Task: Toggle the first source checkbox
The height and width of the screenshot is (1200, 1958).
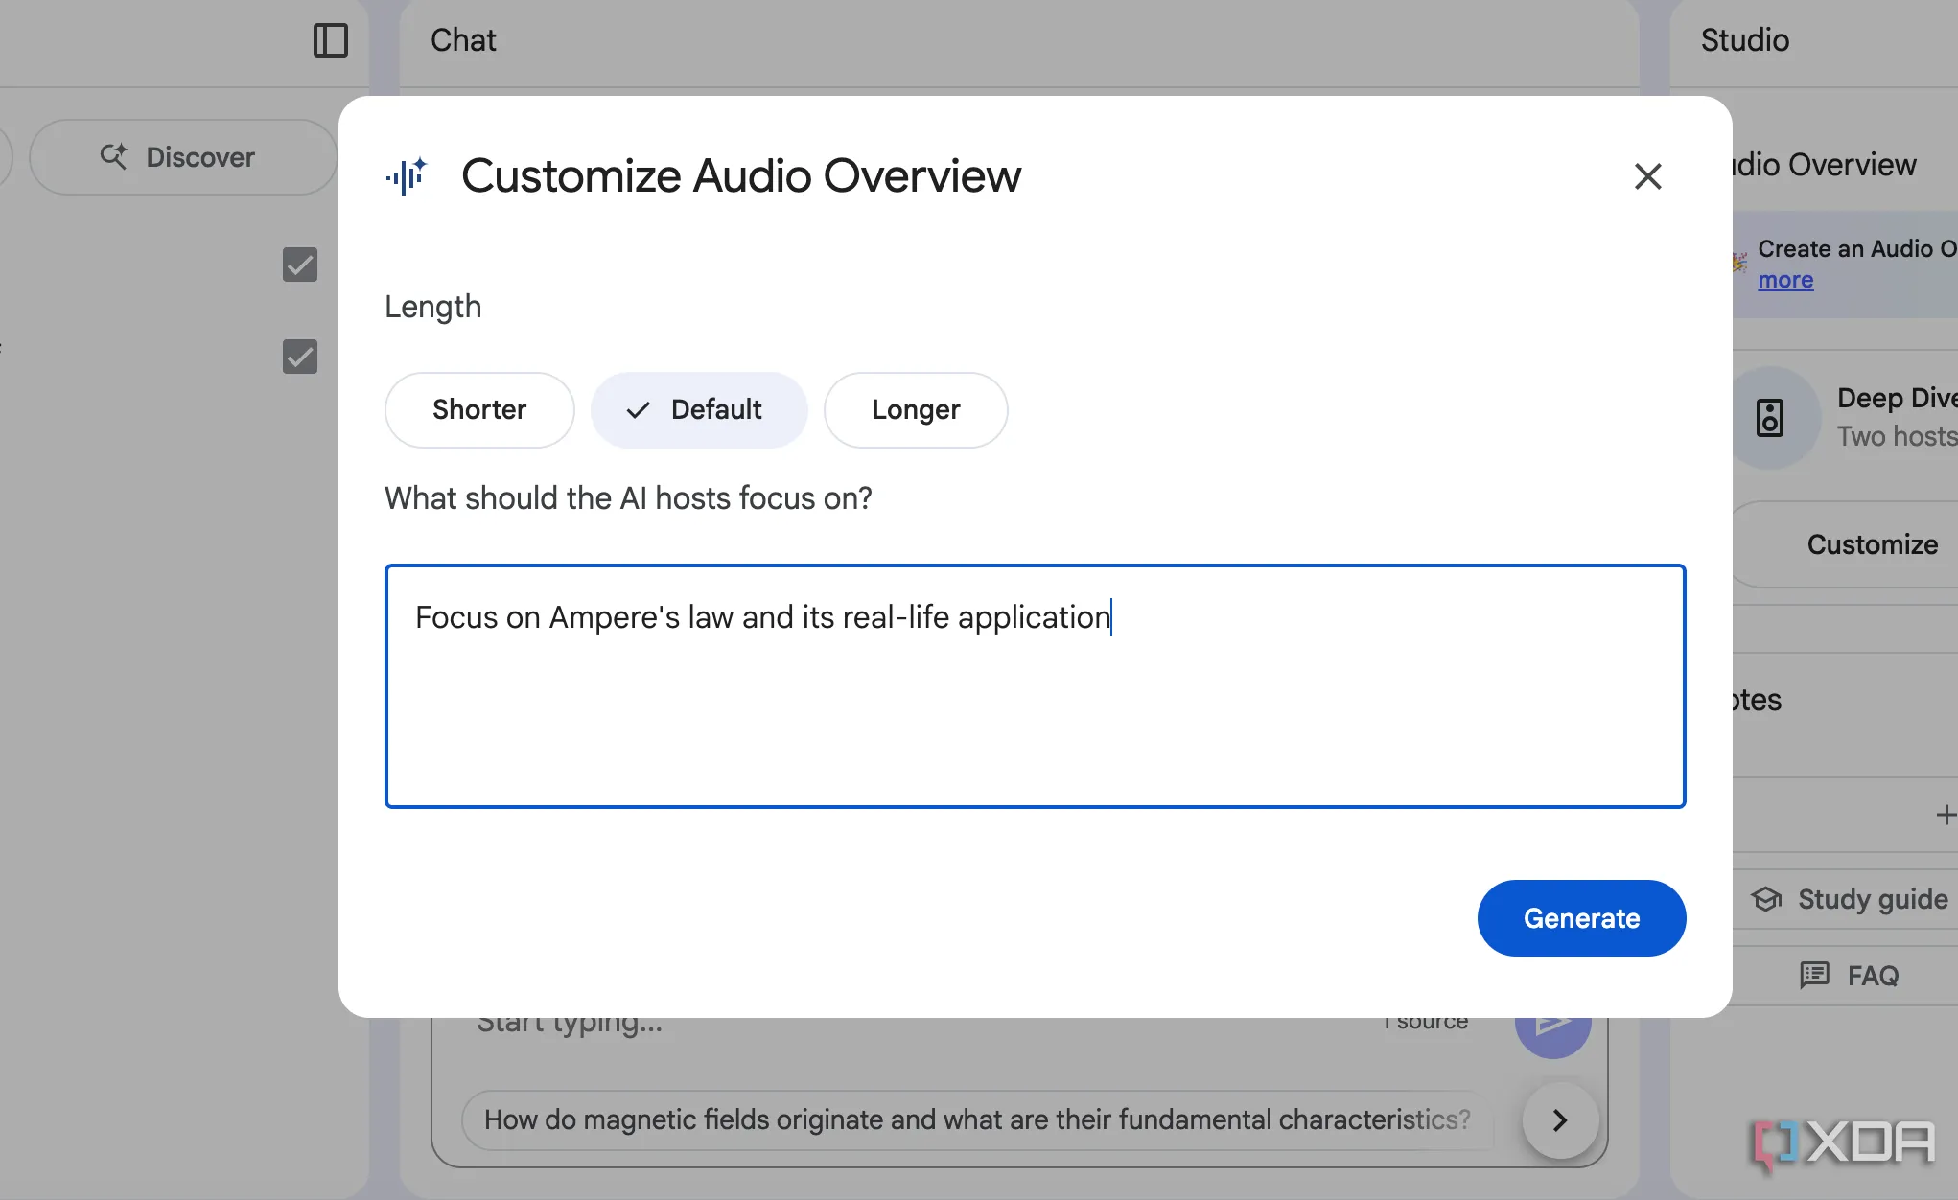Action: click(x=300, y=265)
